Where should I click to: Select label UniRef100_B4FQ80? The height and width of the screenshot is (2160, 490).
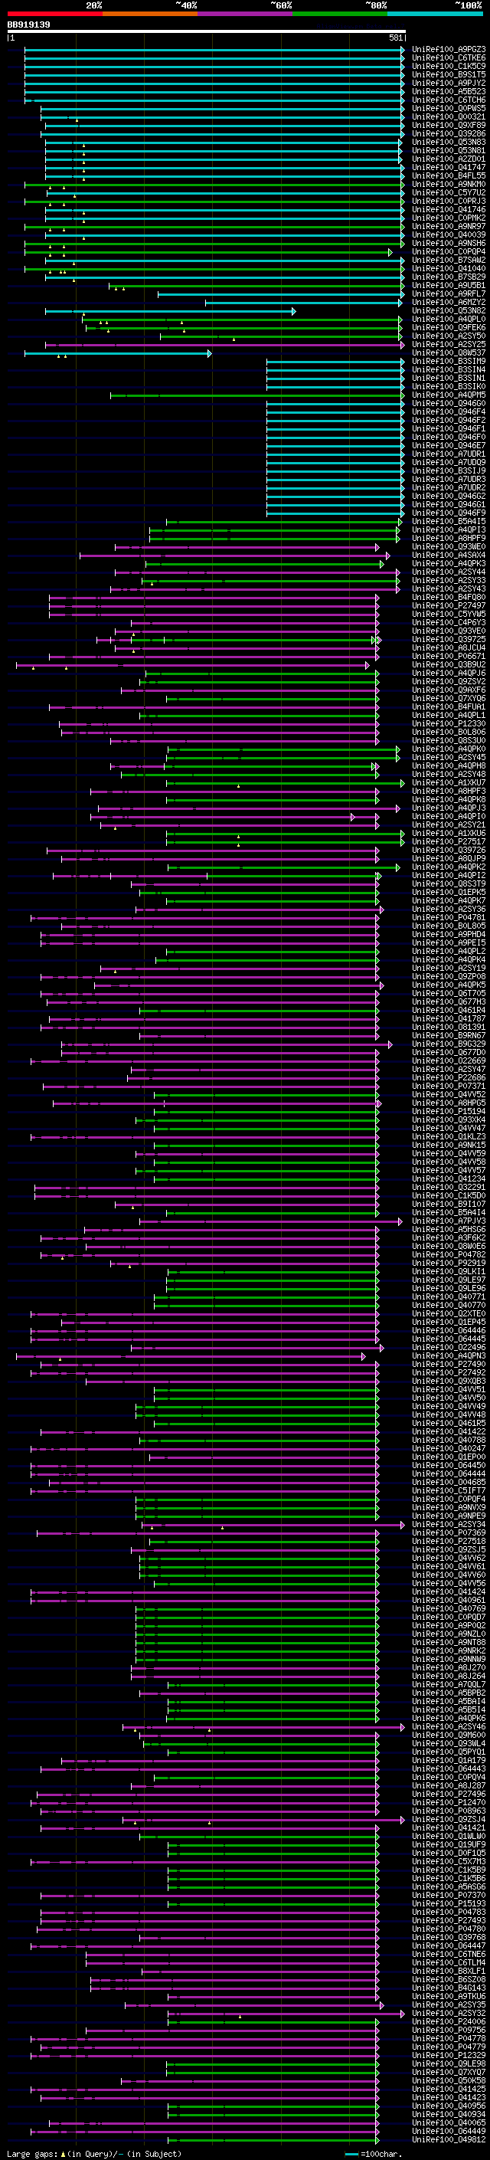[449, 598]
